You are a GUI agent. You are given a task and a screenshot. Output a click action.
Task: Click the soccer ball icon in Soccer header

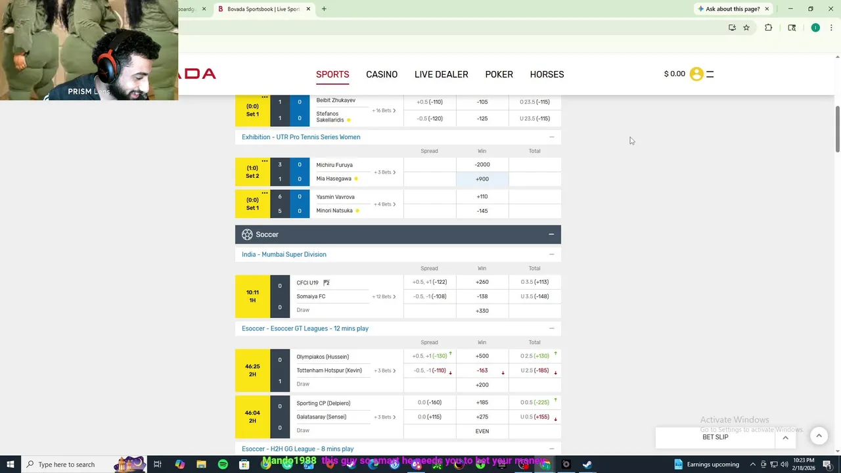pyautogui.click(x=247, y=235)
